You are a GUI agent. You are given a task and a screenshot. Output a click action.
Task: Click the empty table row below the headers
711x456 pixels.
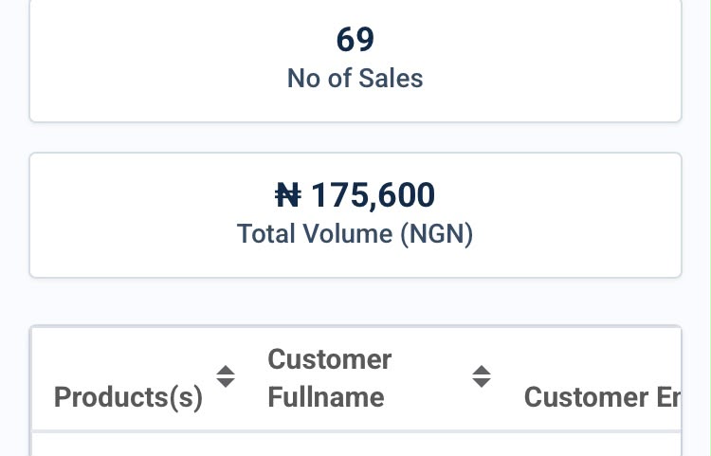click(355, 446)
